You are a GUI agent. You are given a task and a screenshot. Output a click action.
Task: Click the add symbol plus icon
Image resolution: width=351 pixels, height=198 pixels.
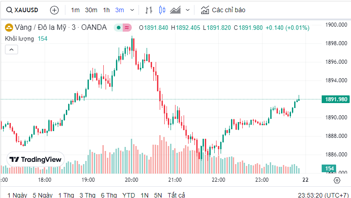54,9
